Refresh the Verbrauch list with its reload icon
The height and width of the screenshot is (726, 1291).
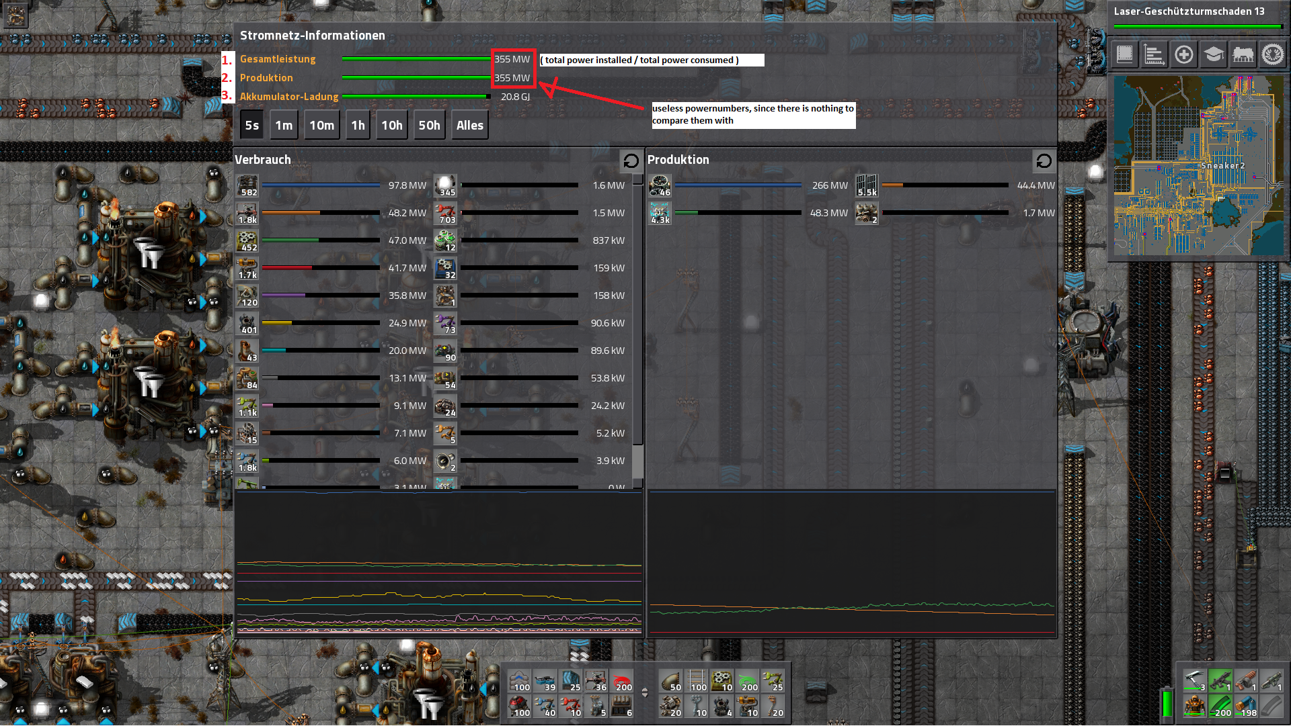(x=631, y=161)
